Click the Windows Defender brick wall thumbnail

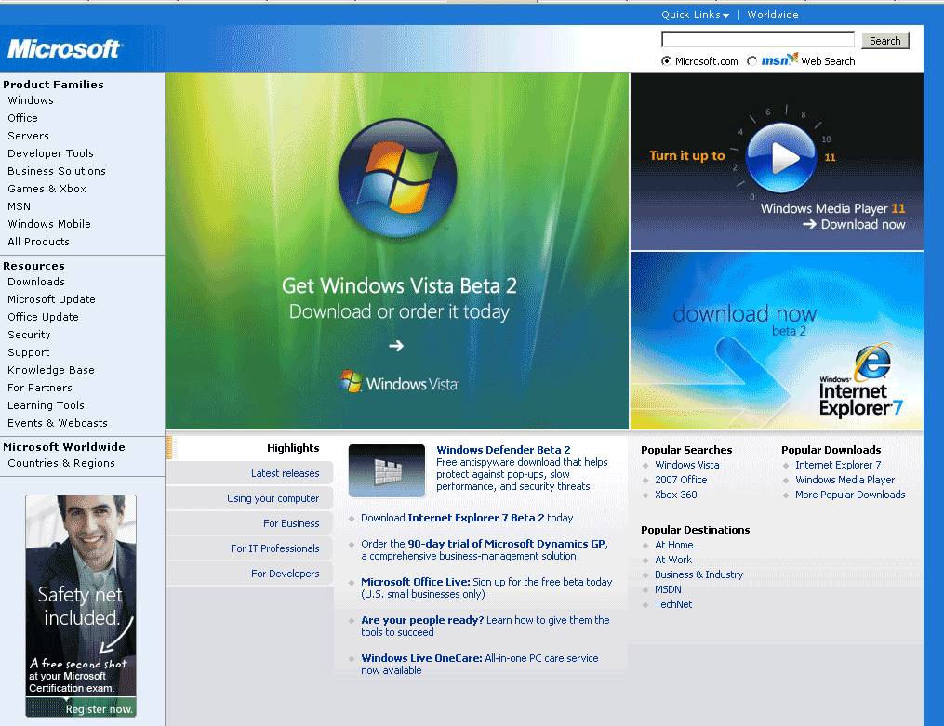(x=387, y=470)
